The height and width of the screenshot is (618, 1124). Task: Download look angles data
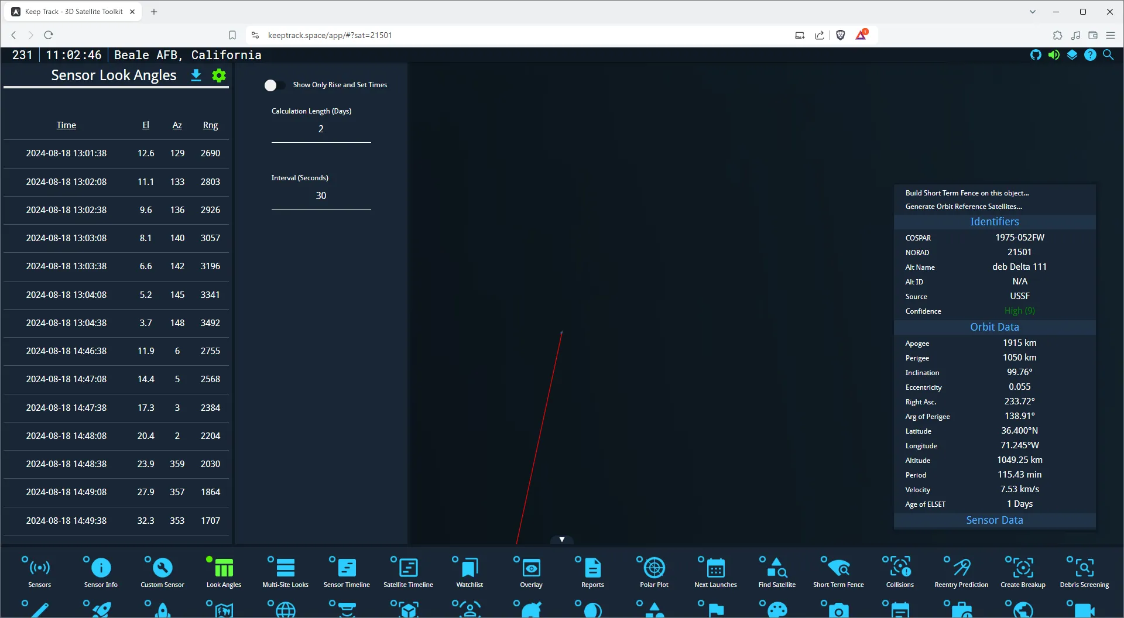coord(196,75)
